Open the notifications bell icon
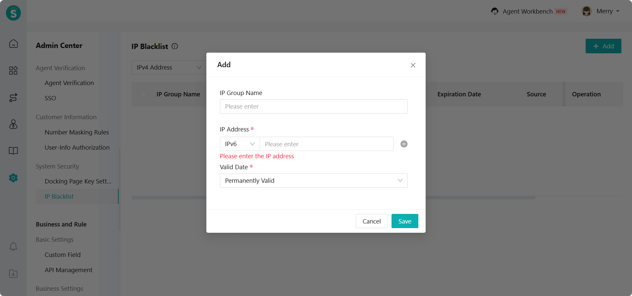The height and width of the screenshot is (296, 632). (13, 247)
